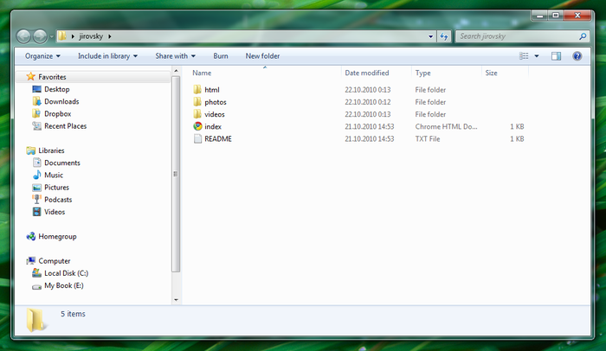This screenshot has height=351, width=606.
Task: Open Dropbox in Favorites
Action: click(x=58, y=114)
